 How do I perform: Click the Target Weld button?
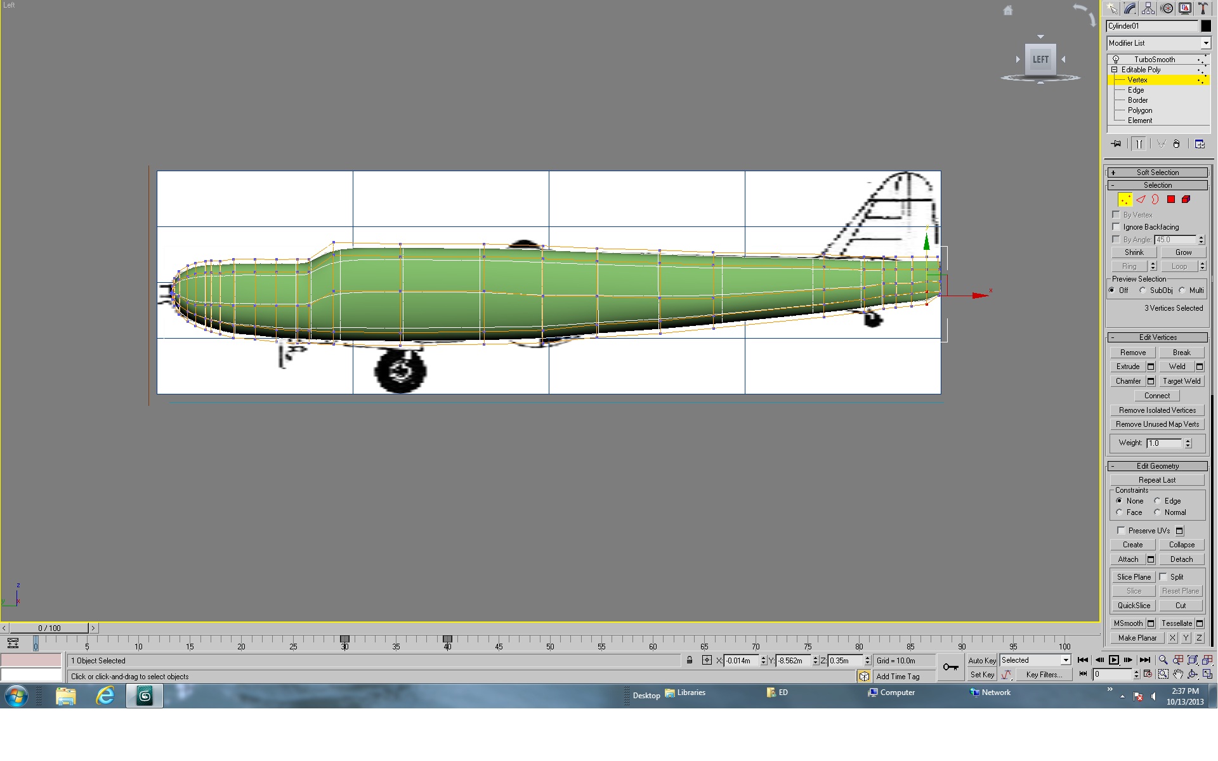click(1181, 381)
